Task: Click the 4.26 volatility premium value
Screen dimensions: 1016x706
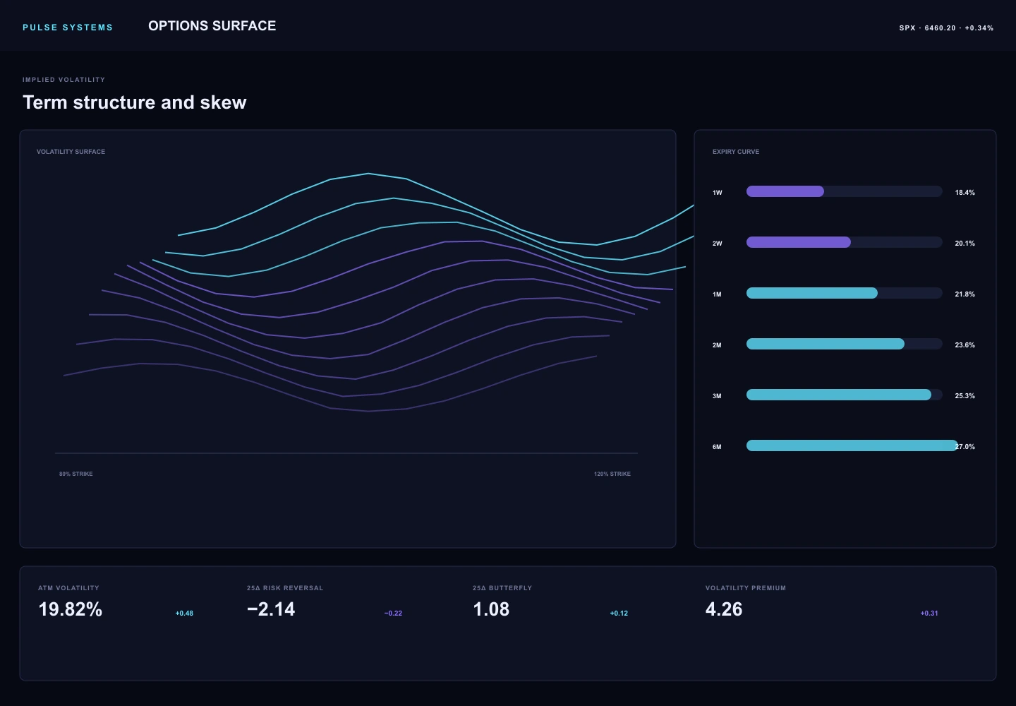Action: (724, 609)
